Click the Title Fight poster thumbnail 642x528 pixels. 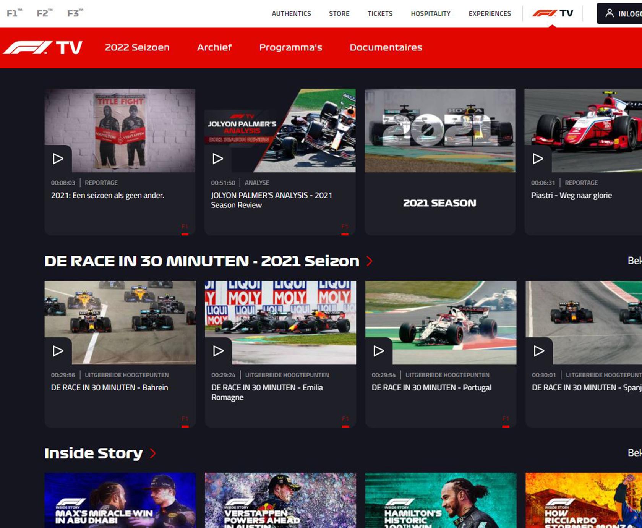point(120,131)
